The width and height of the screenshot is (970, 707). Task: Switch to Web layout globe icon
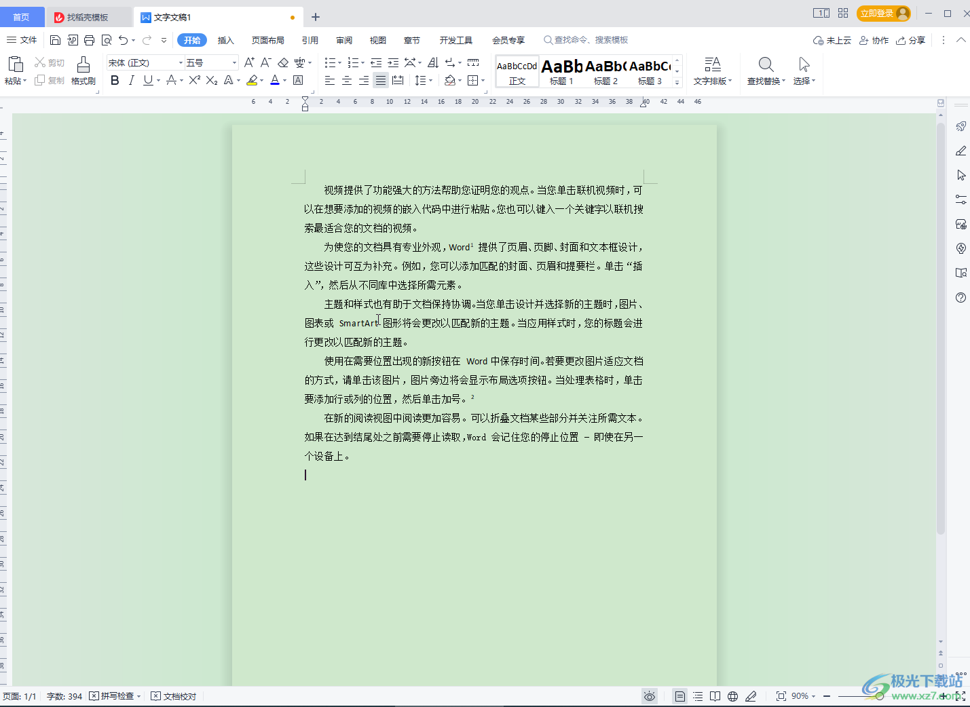click(733, 696)
